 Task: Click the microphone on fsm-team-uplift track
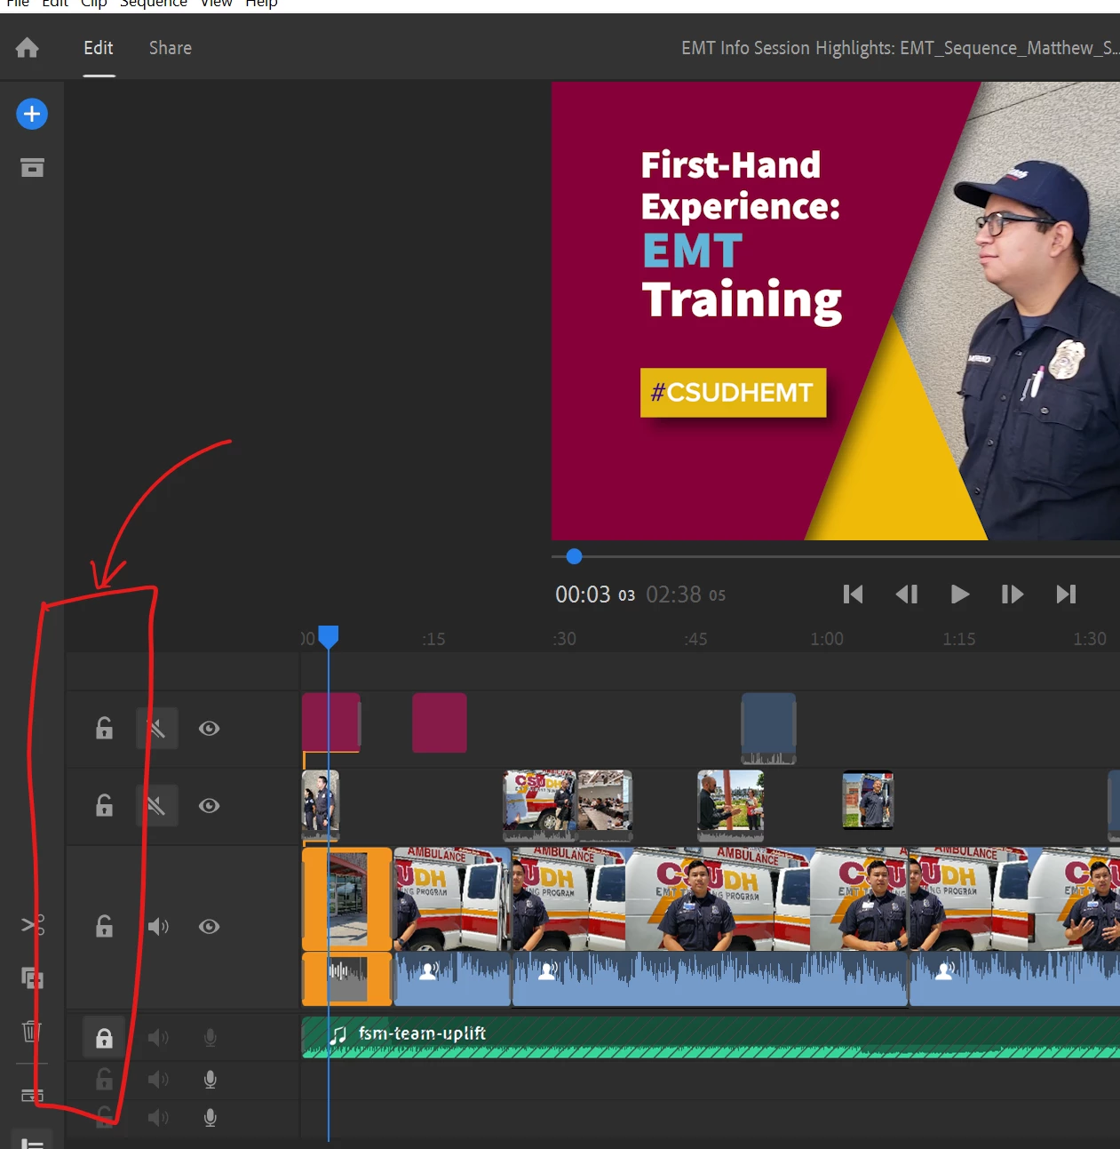point(210,1038)
